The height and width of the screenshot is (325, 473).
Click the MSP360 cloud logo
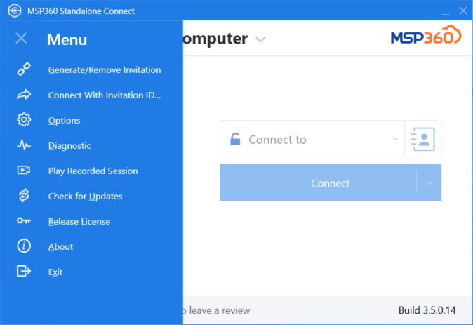(426, 35)
